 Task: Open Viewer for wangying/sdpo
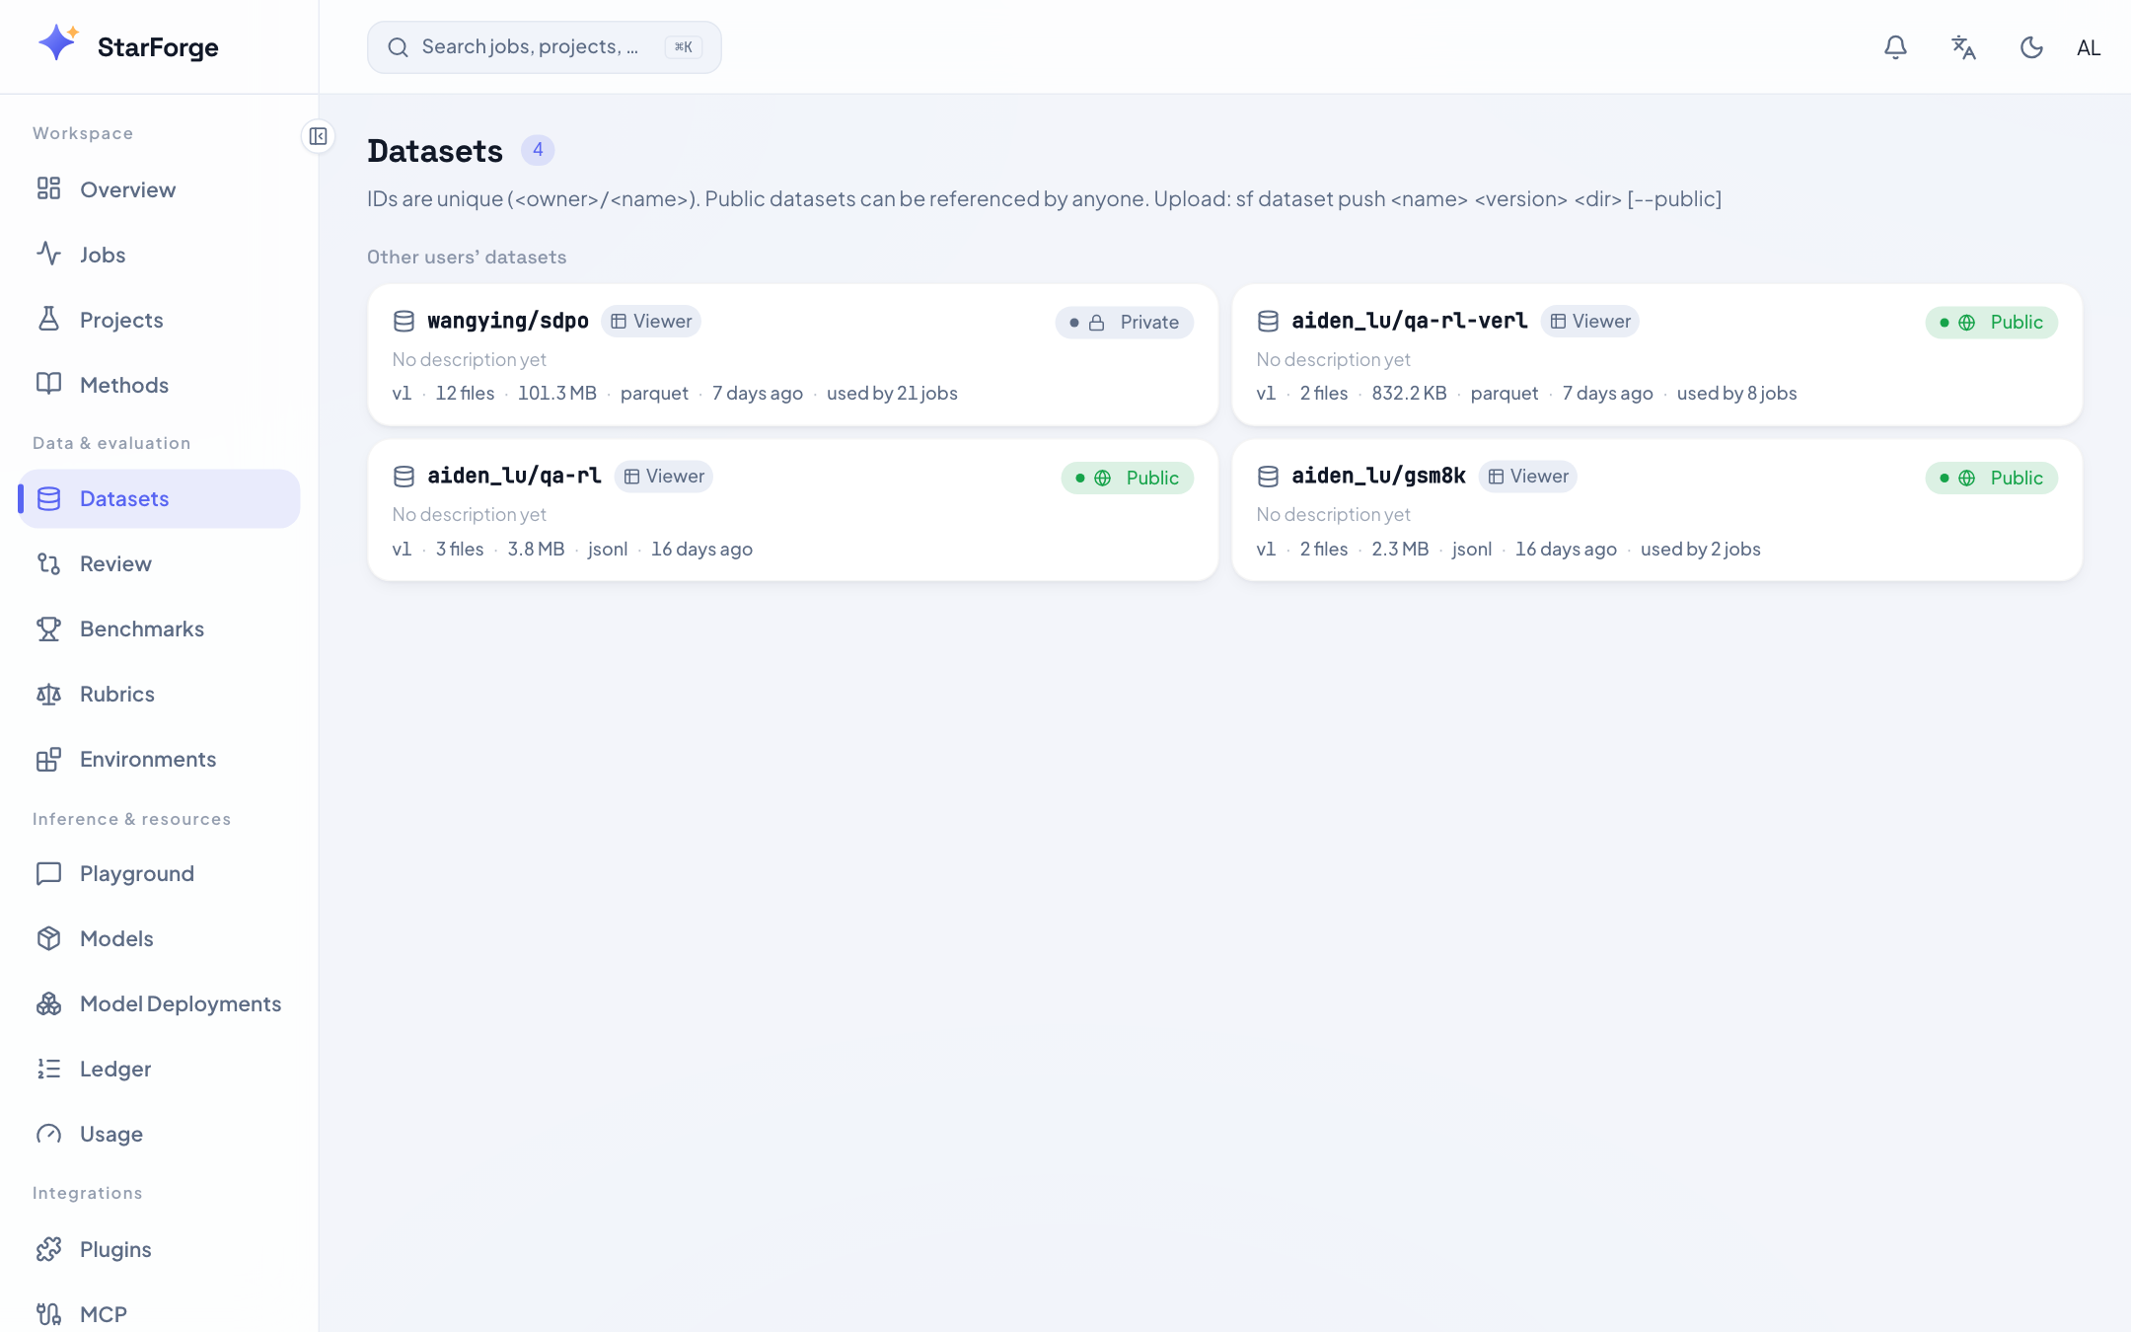(651, 322)
